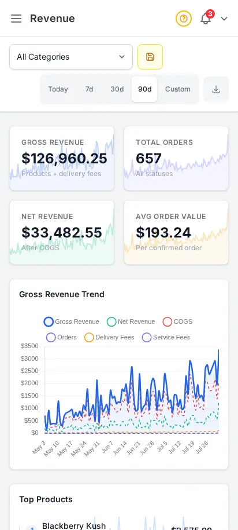Switch to the 30d range
The image size is (238, 530).
[117, 89]
